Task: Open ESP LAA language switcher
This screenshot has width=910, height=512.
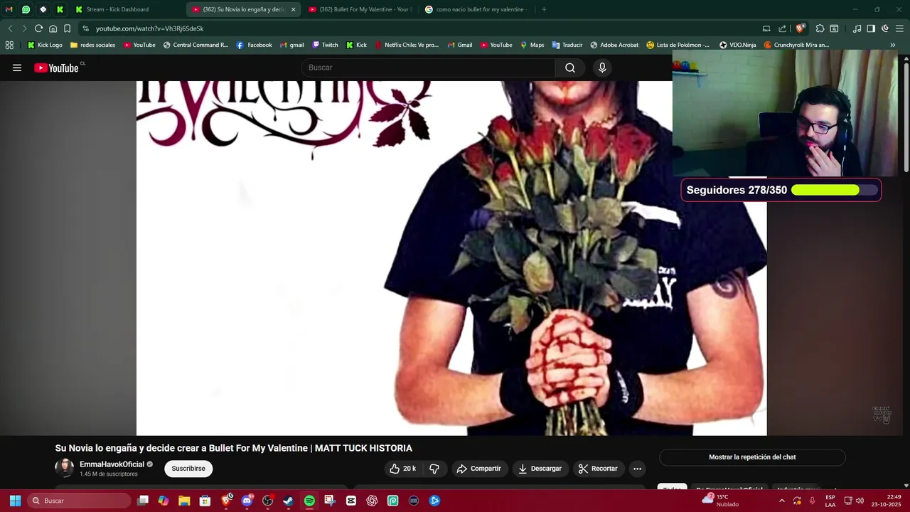Action: [830, 501]
